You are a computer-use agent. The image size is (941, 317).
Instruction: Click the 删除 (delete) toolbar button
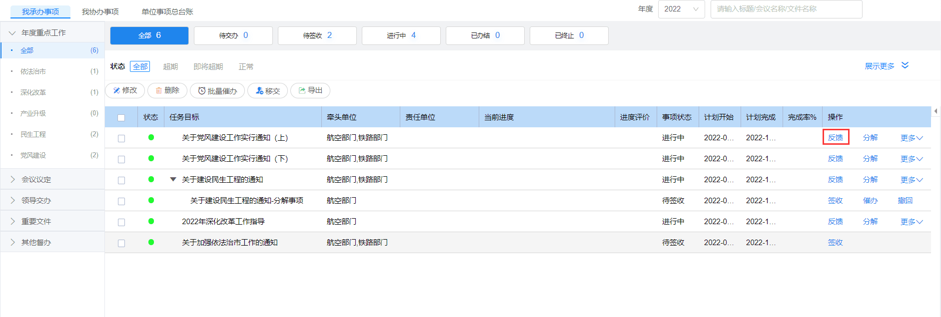coord(167,90)
